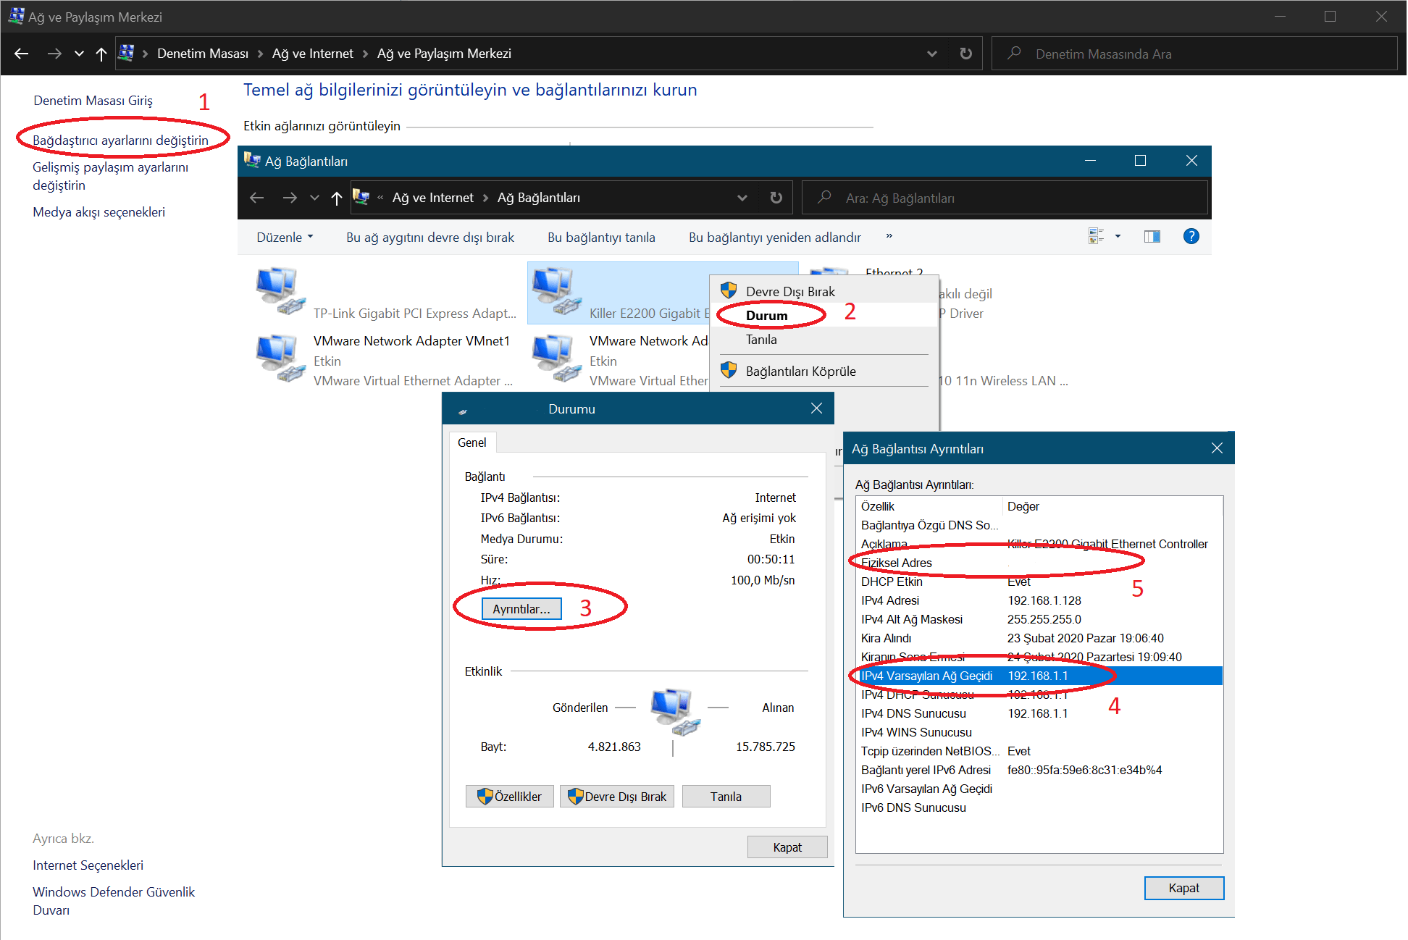
Task: Refresh the Denetim Masası address bar
Action: click(965, 54)
